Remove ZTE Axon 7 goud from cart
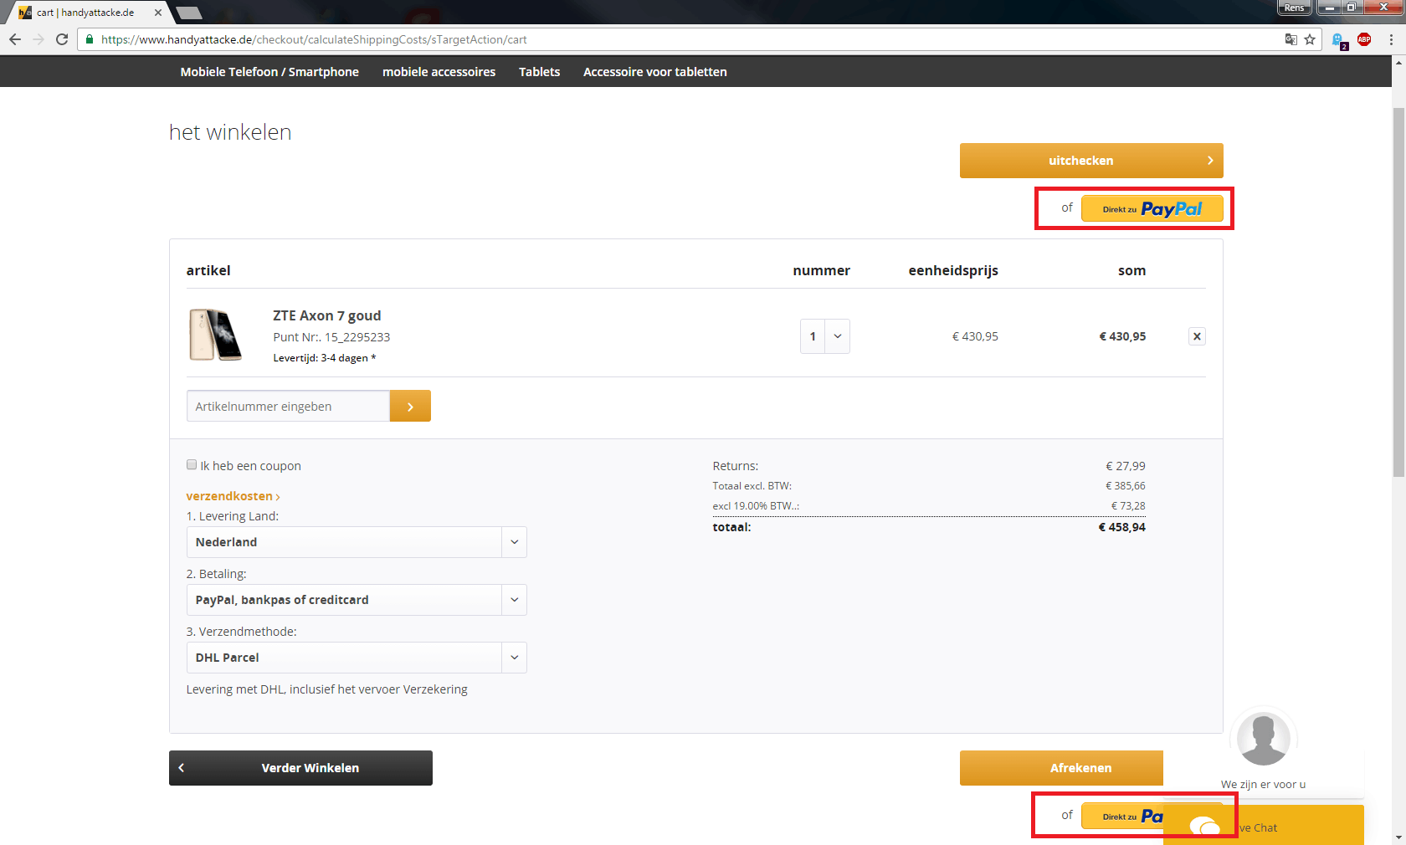 (1197, 336)
